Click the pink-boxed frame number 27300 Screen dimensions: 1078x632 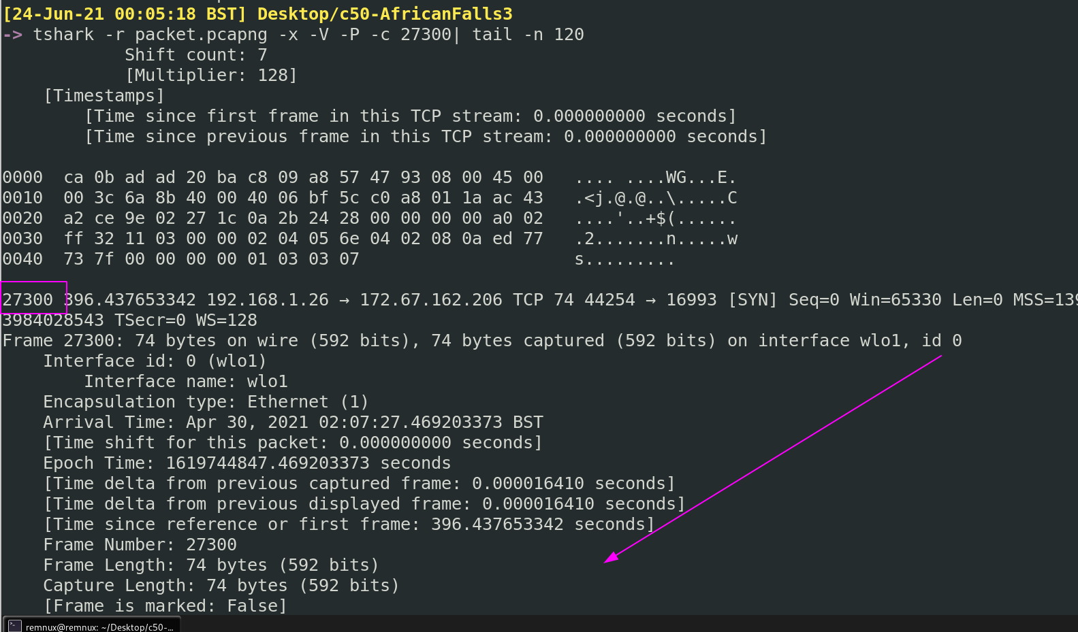click(x=28, y=300)
